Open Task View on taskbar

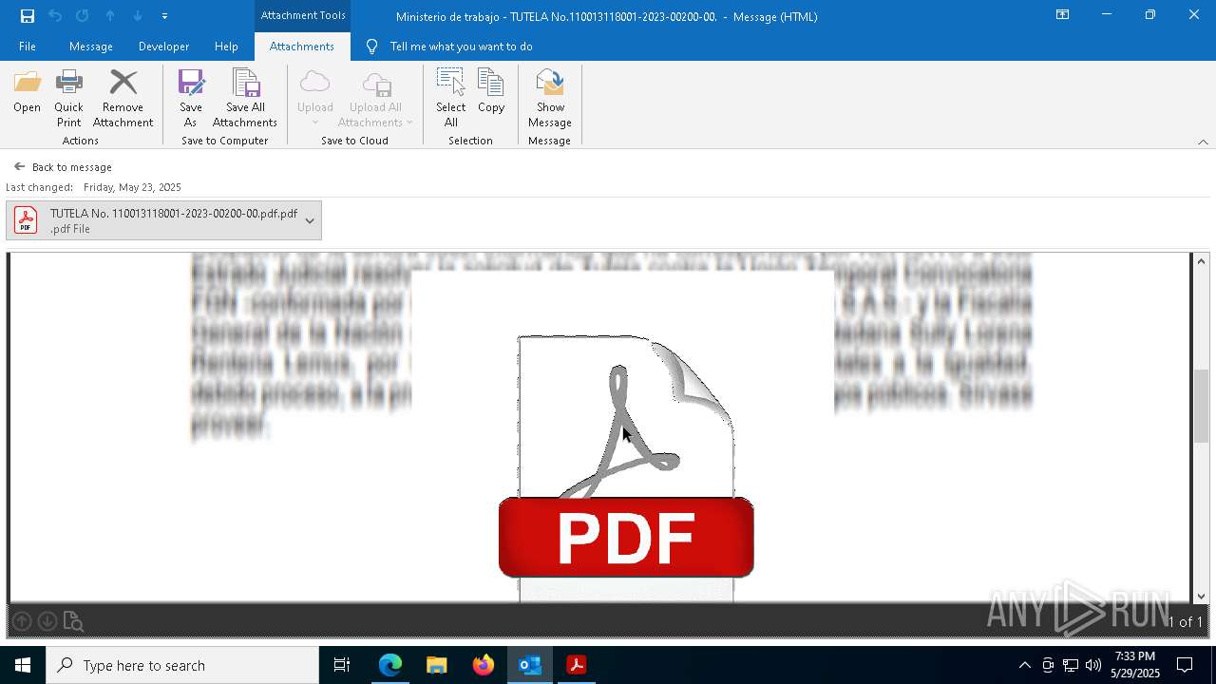(342, 665)
